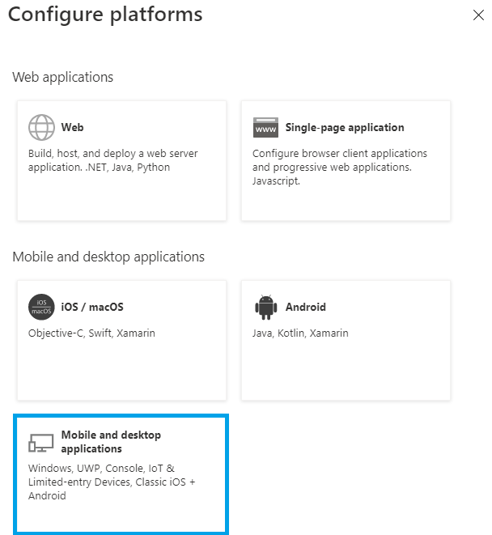
Task: Click the Android robot icon
Action: coord(265,307)
